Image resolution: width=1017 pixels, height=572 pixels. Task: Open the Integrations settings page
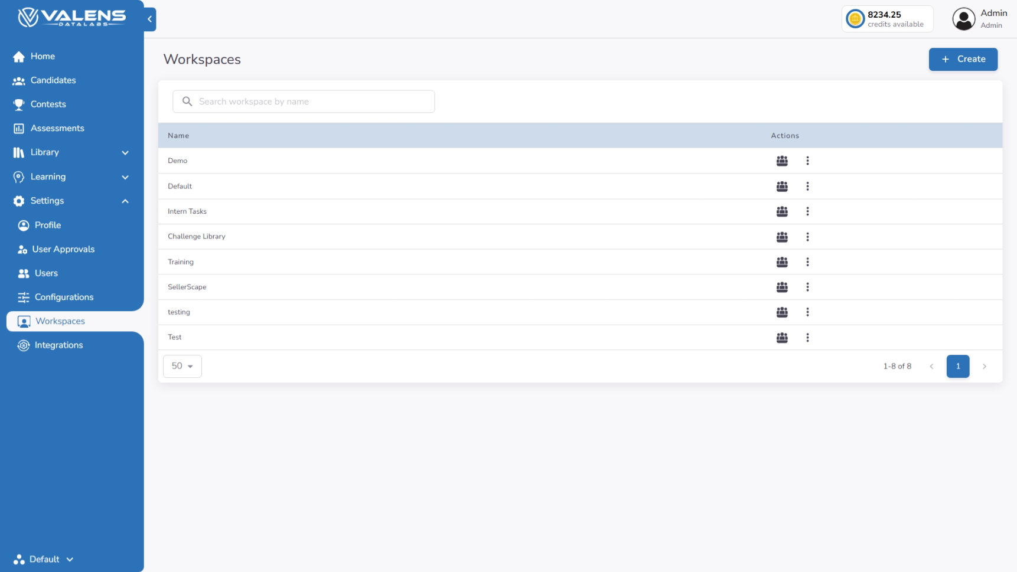[59, 345]
